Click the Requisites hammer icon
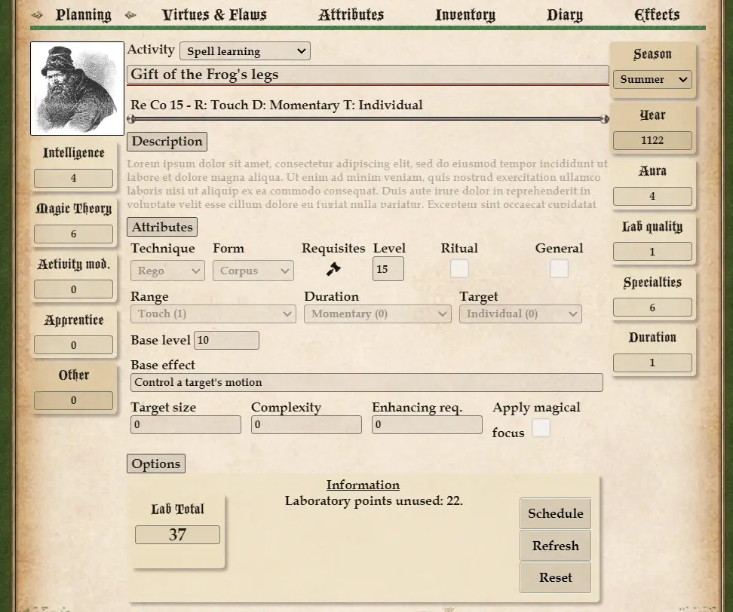Screen dimensions: 733x612 coord(333,269)
